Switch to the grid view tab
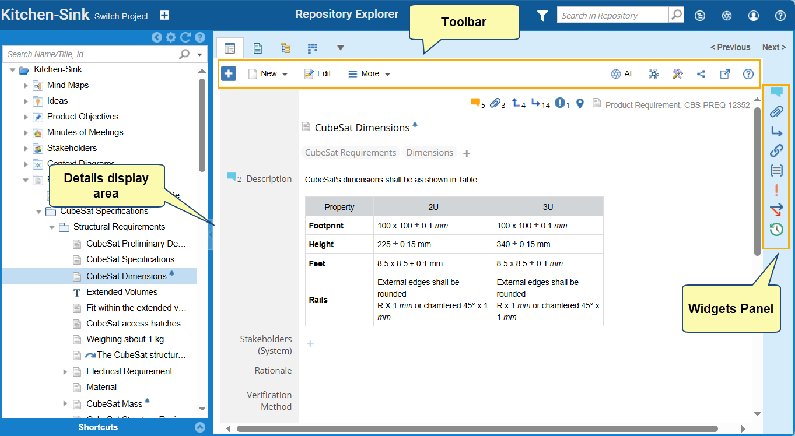The width and height of the screenshot is (795, 436). click(x=313, y=48)
